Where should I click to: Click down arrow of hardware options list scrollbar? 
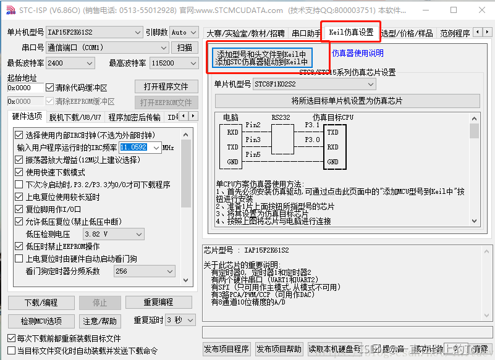tap(186, 280)
